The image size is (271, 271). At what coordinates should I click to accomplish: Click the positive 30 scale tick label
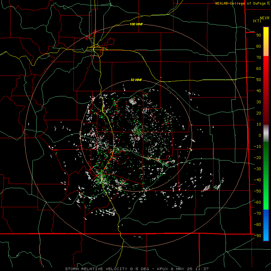[259, 102]
